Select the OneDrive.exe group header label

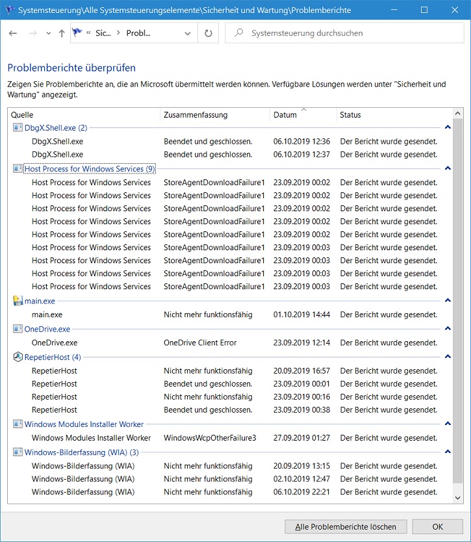pos(47,329)
